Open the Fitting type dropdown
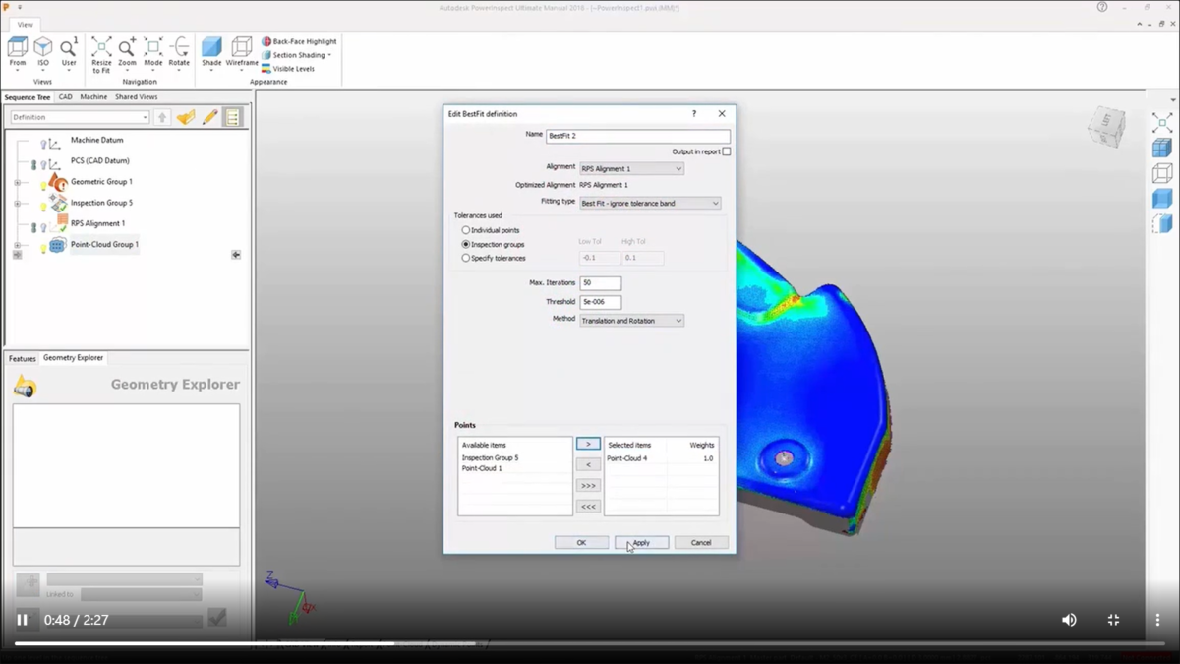Screen dimensions: 1180x664 click(x=650, y=204)
